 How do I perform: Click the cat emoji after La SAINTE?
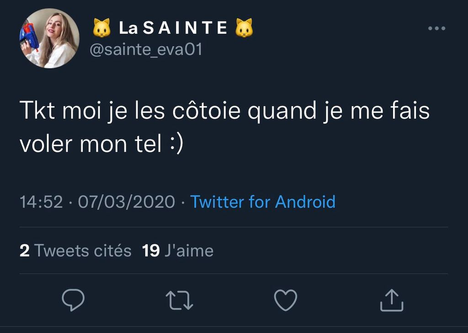(x=244, y=28)
